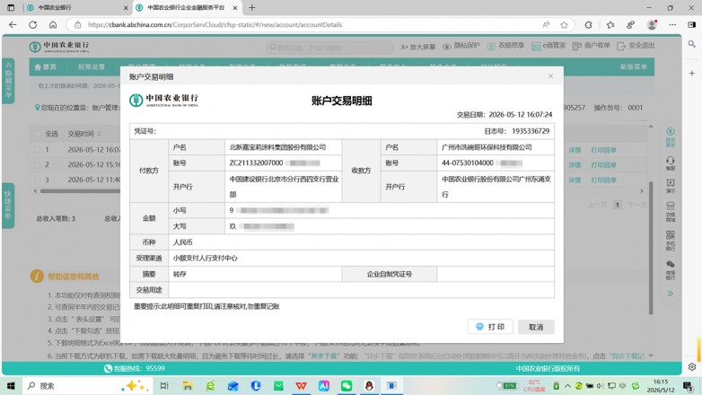
Task: Focus the site search input field
Action: pos(330,47)
